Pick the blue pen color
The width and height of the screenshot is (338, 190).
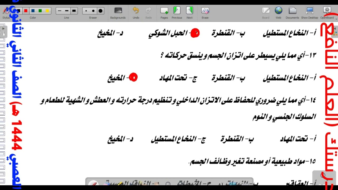click(x=33, y=11)
